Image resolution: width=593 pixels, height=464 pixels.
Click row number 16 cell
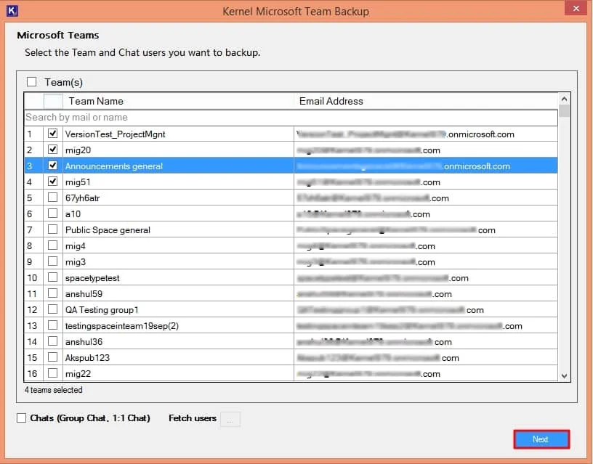coord(33,374)
